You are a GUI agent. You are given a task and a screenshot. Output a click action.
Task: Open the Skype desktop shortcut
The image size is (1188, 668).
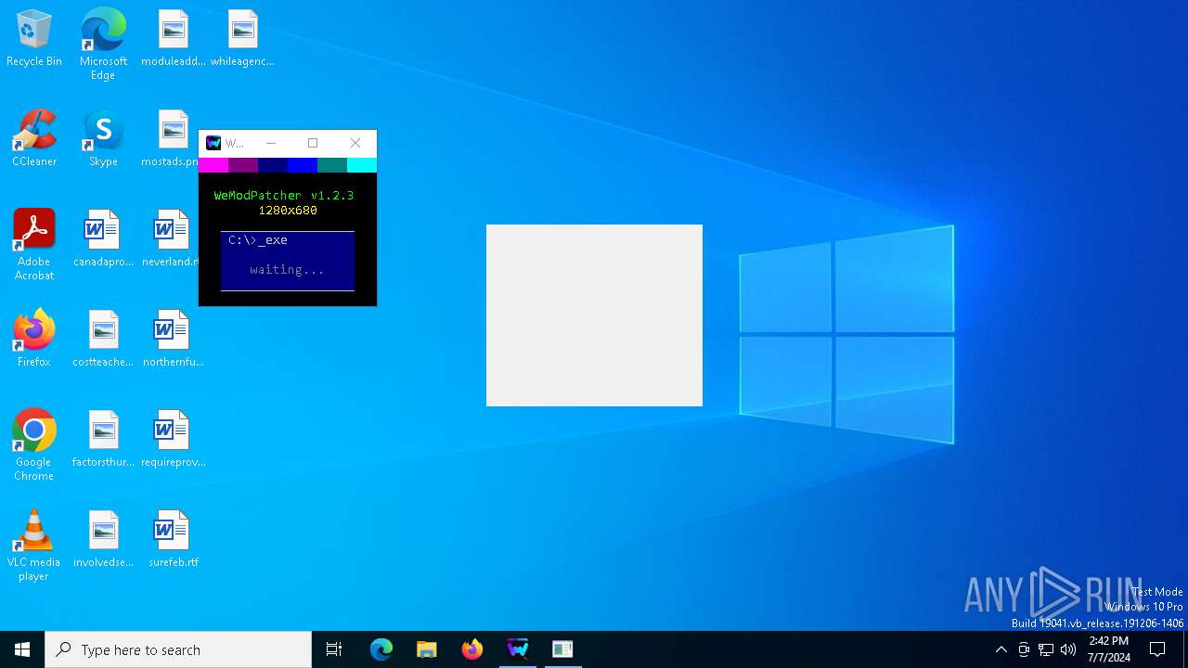coord(103,138)
